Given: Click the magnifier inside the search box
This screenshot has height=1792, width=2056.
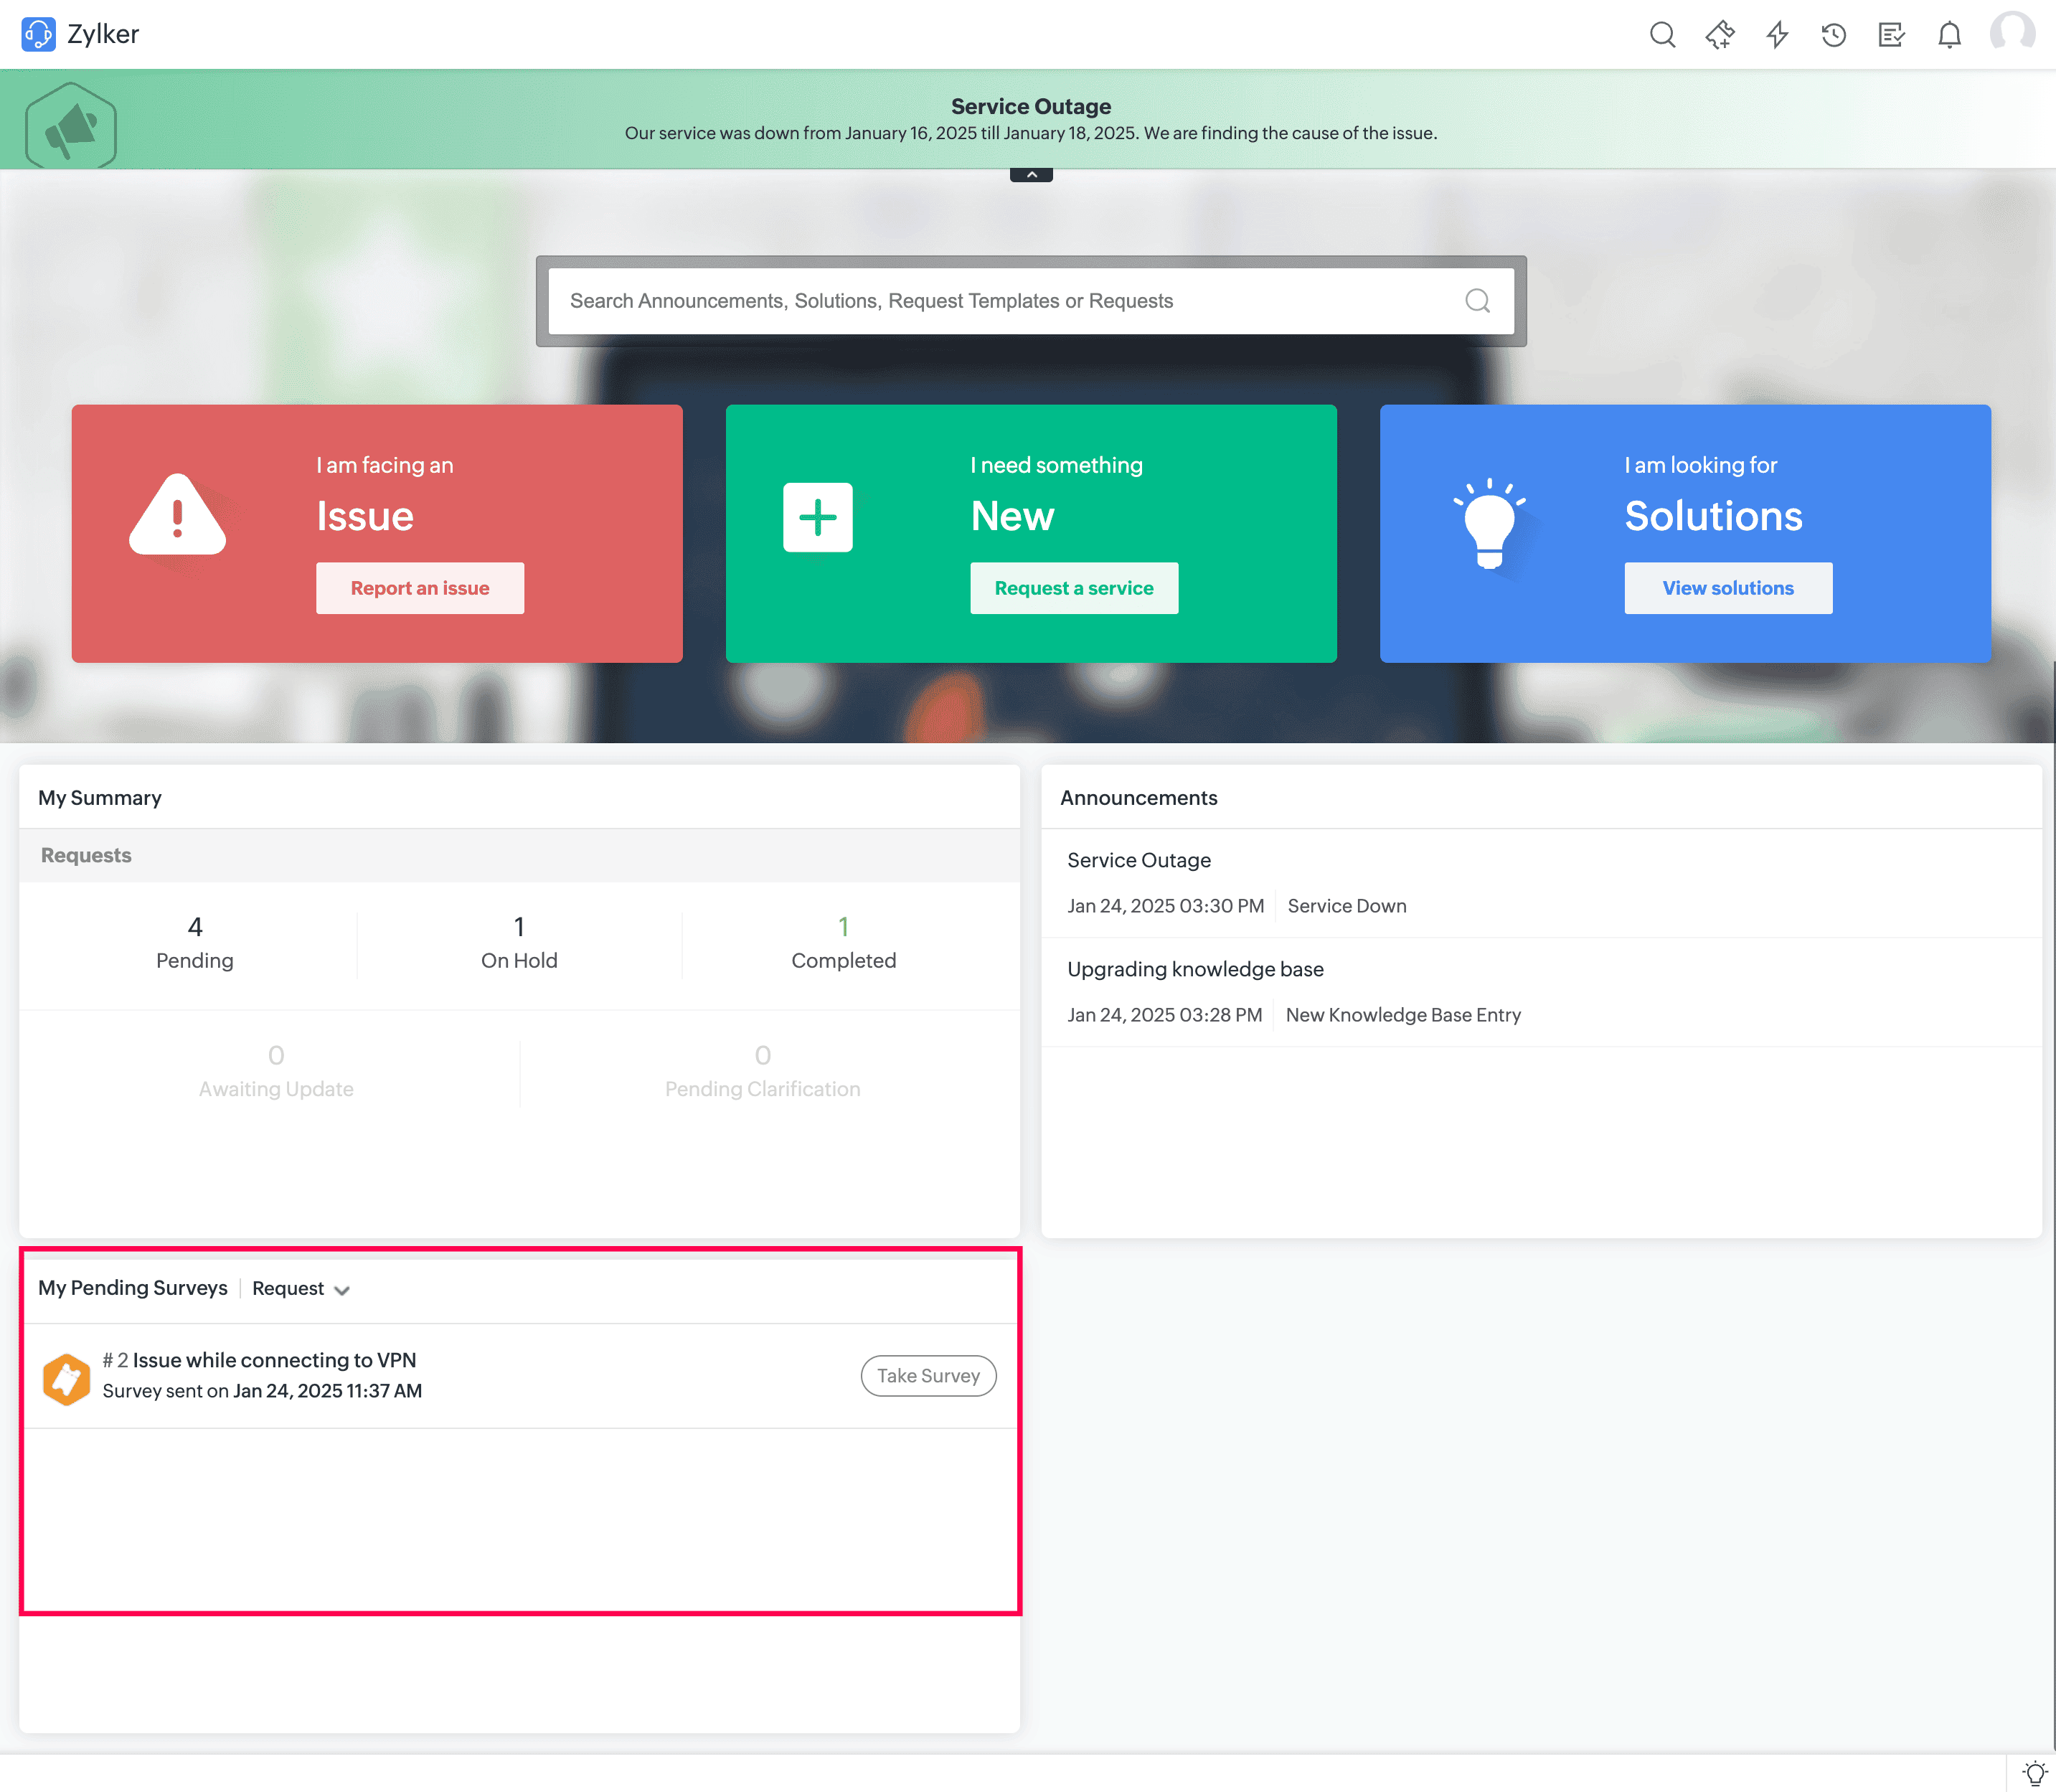Looking at the screenshot, I should tap(1477, 301).
